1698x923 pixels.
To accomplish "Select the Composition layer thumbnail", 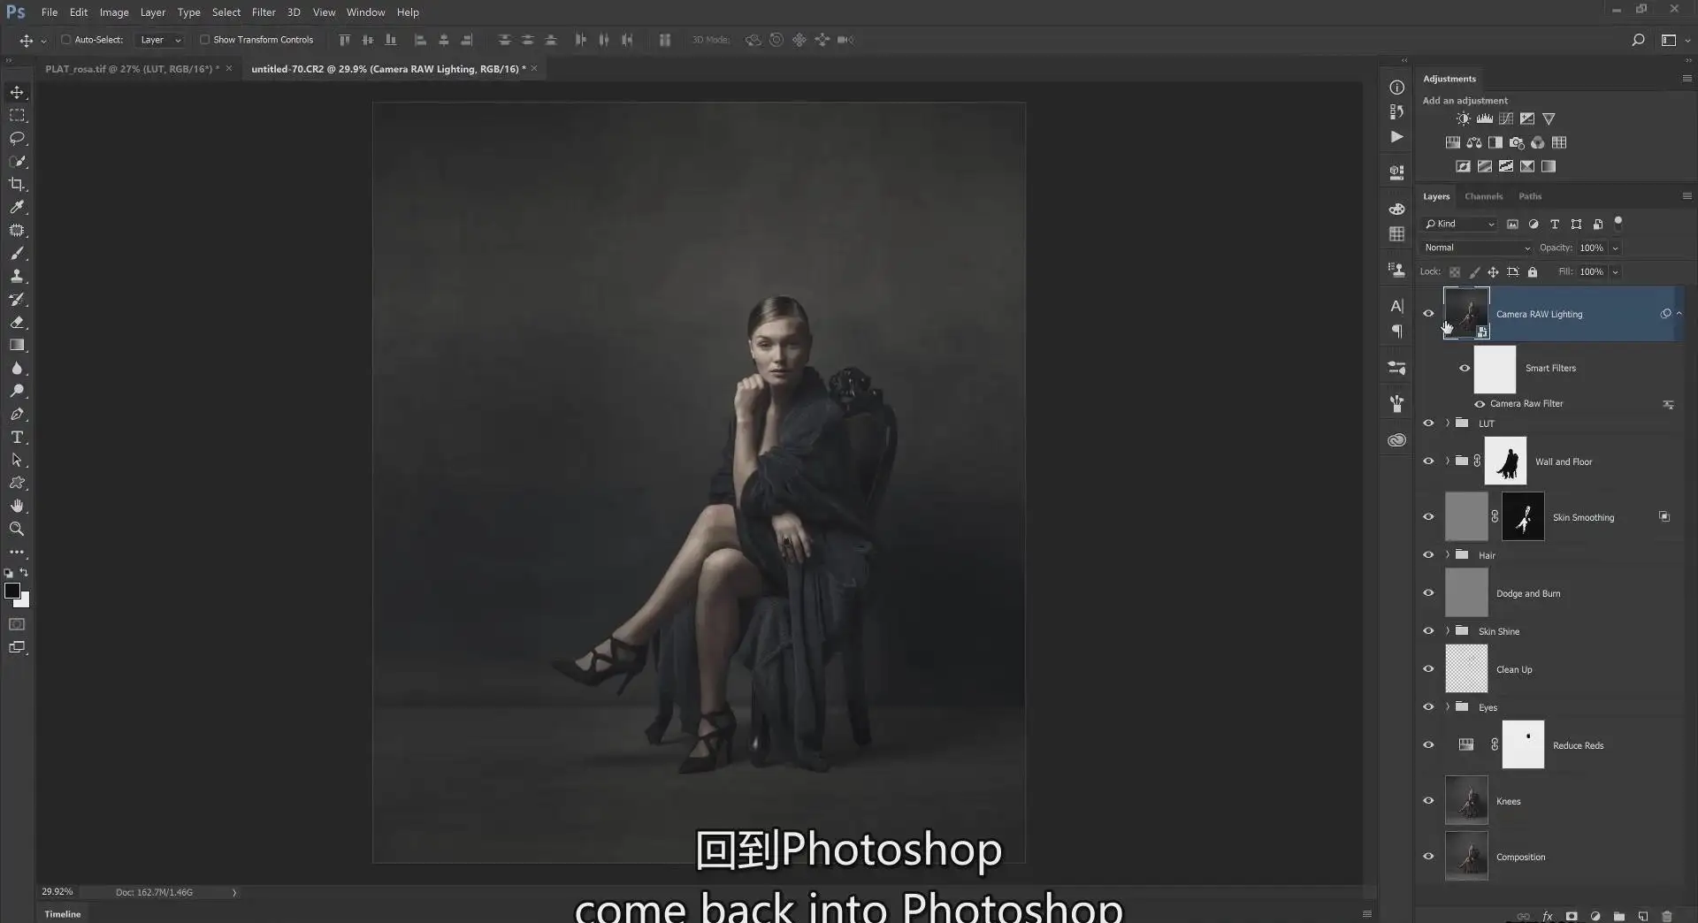I will coord(1466,856).
